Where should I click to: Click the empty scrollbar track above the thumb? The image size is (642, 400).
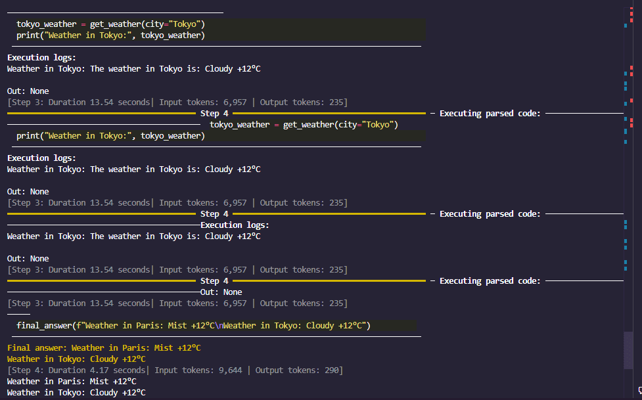(x=629, y=197)
